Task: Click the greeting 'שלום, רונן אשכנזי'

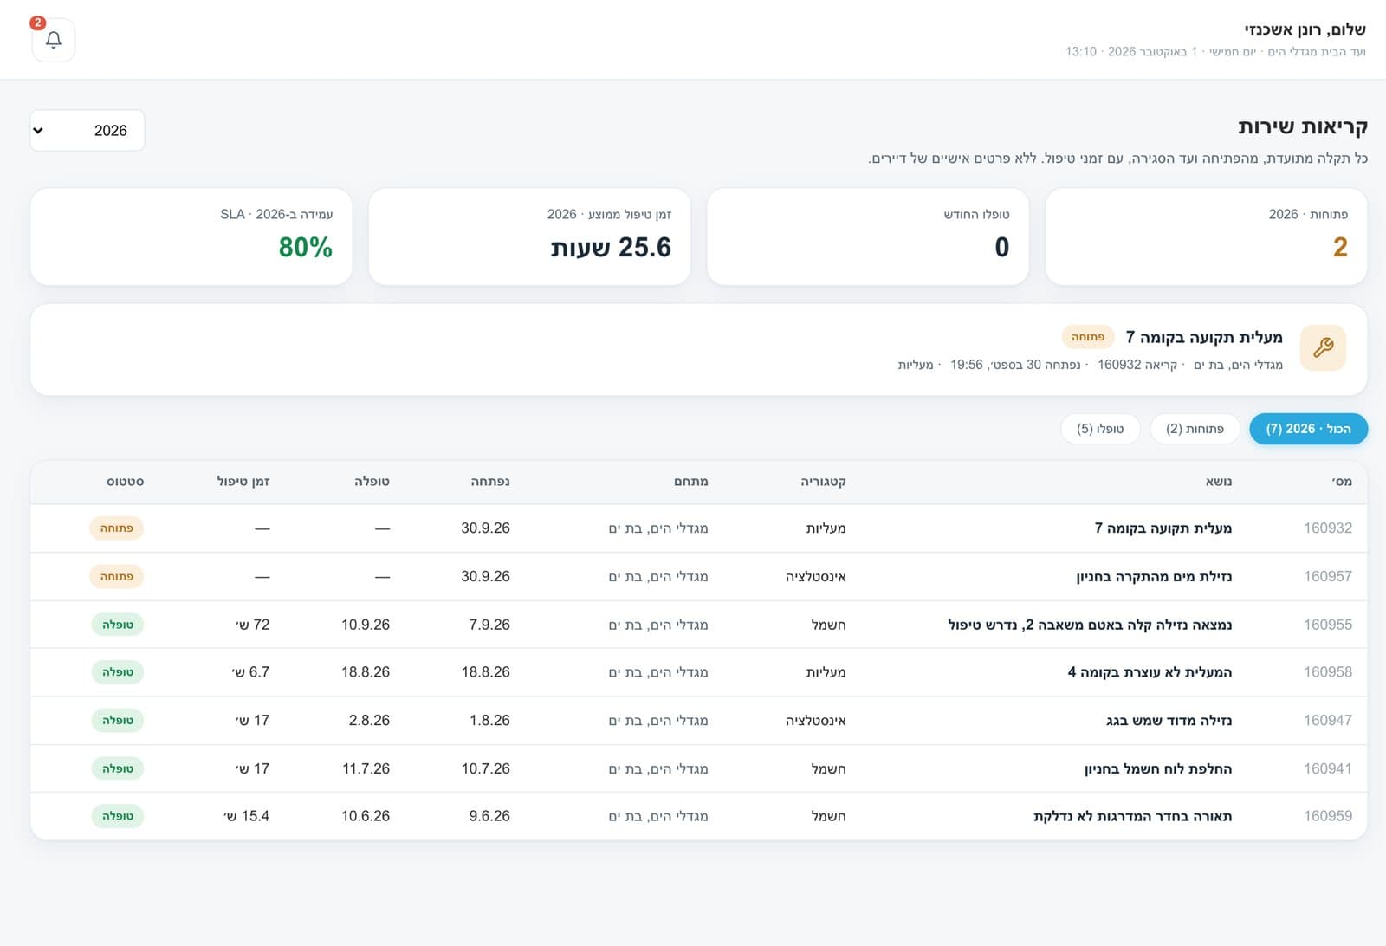Action: (1305, 29)
